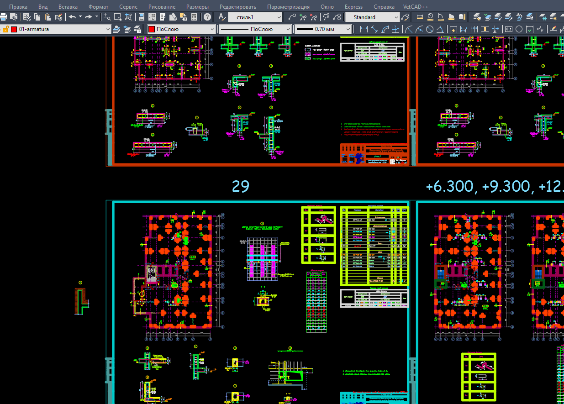The width and height of the screenshot is (564, 404).
Task: Click the Measure Radius icon
Action: point(431,17)
